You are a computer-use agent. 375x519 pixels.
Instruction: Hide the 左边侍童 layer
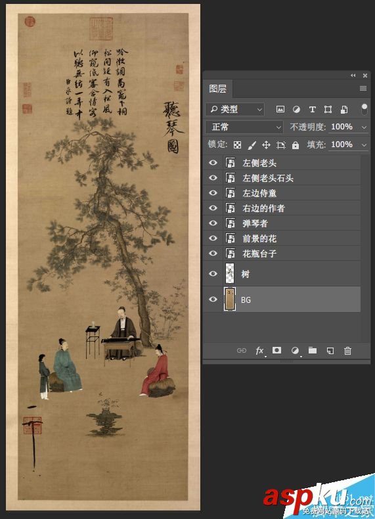(x=213, y=192)
